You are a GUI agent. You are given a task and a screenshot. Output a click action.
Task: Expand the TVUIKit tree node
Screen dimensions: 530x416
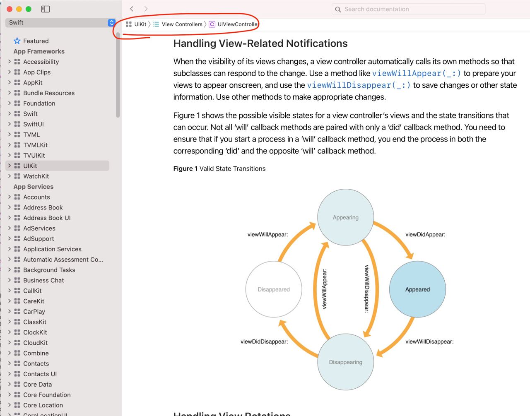pyautogui.click(x=10, y=155)
